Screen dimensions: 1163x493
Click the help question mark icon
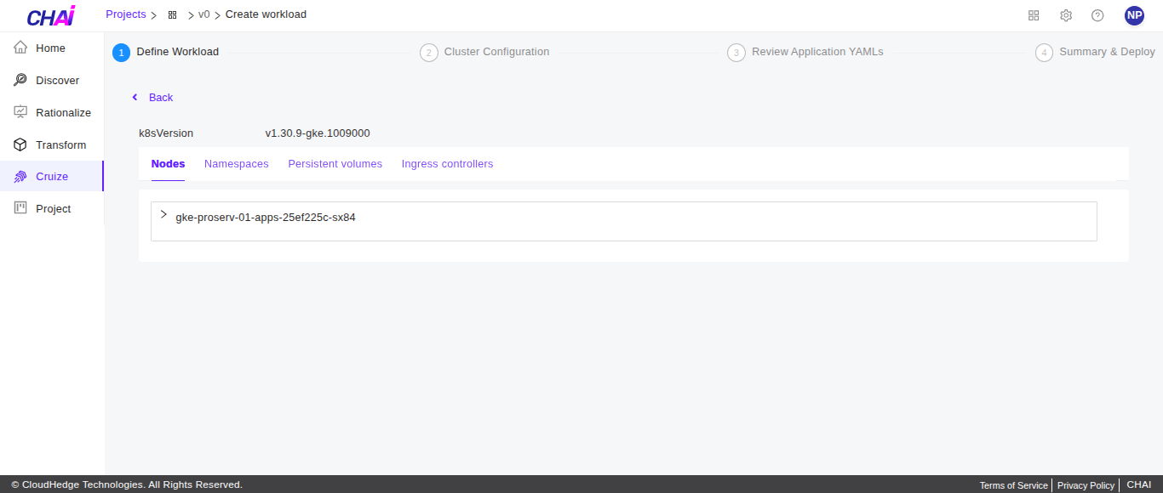pyautogui.click(x=1097, y=15)
